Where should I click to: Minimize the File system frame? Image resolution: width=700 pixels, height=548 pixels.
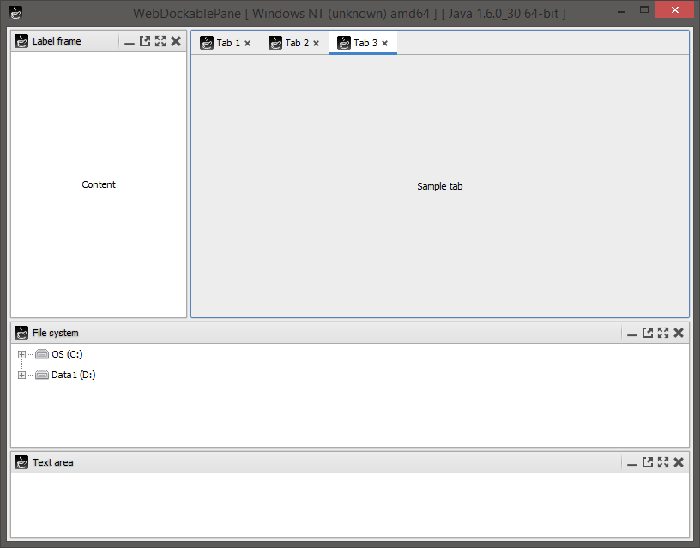pos(632,333)
